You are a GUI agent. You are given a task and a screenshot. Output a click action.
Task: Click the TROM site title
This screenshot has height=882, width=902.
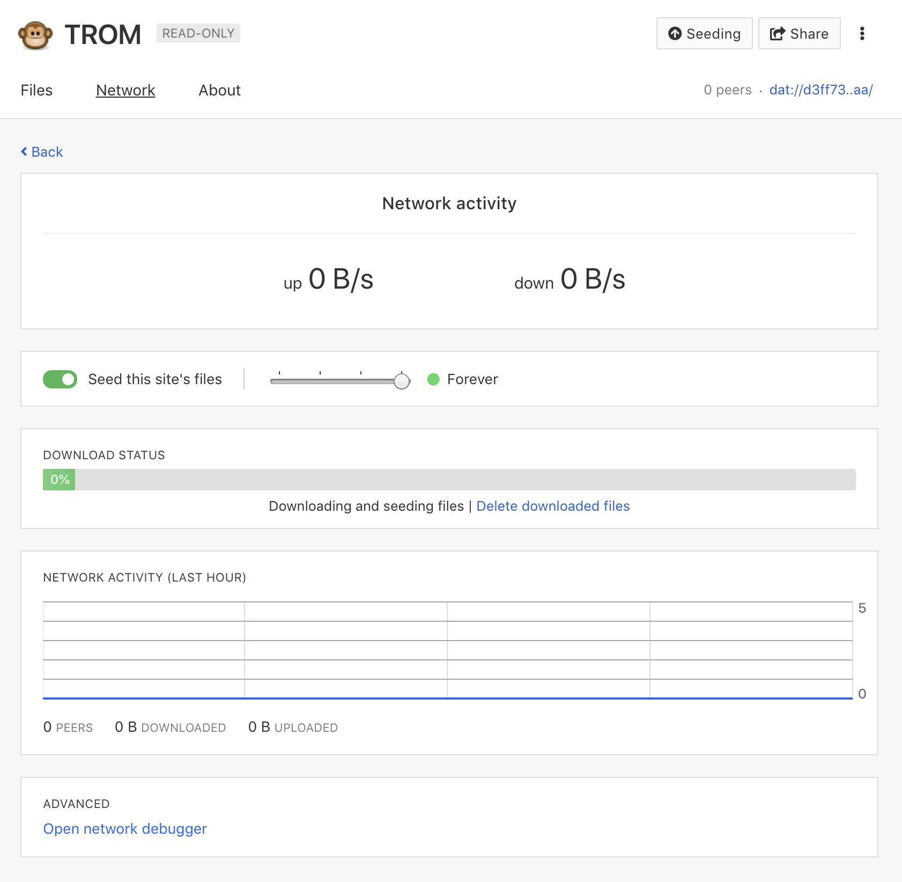click(x=103, y=35)
